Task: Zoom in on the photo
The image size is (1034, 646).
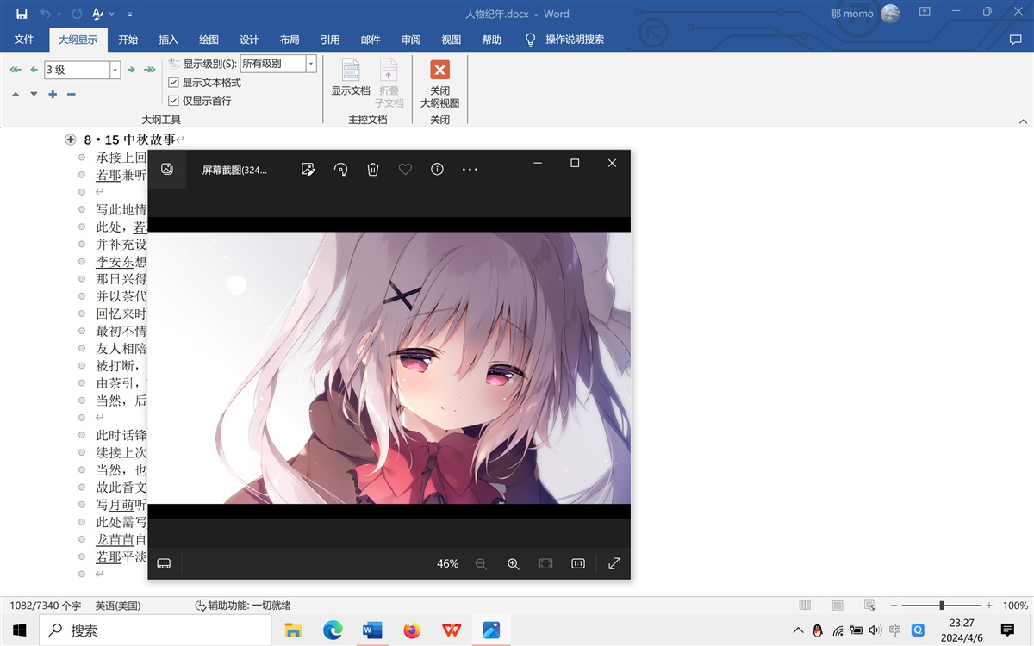Action: (513, 563)
